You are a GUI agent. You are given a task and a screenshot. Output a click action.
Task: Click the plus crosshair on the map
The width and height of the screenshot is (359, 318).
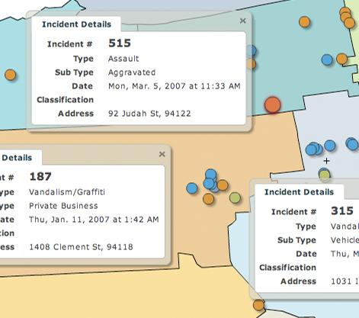[326, 161]
